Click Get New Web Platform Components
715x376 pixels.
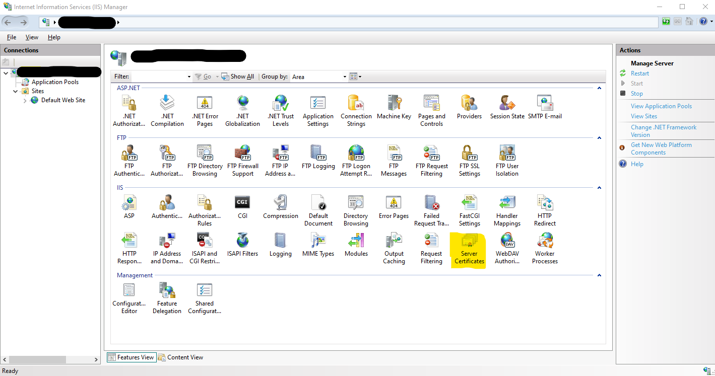click(661, 148)
